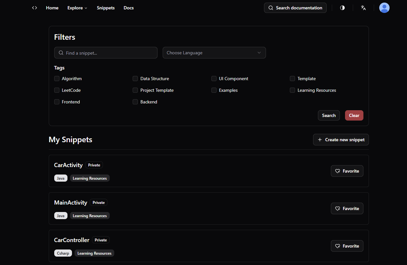Image resolution: width=407 pixels, height=265 pixels.
Task: Click the Find a snippet input field
Action: 106,53
